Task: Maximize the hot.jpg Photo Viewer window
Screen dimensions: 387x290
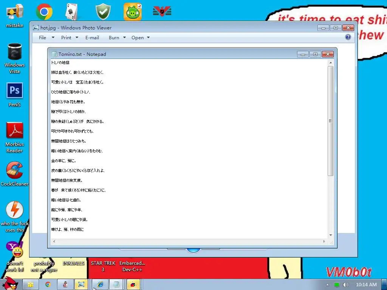Action: pos(336,28)
